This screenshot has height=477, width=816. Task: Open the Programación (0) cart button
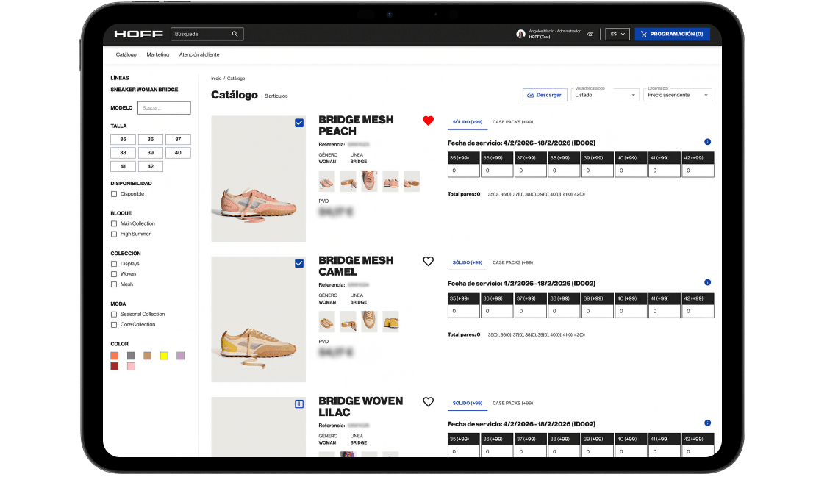click(672, 34)
